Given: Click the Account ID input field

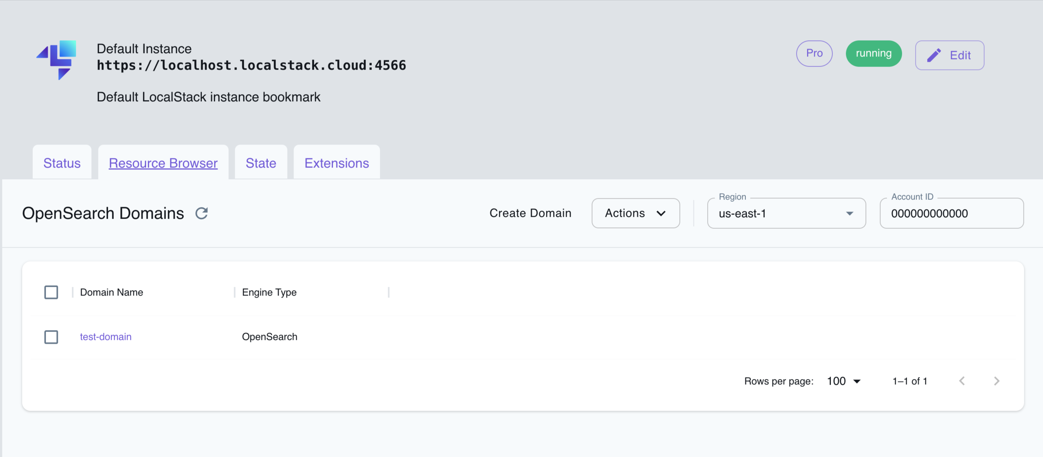Looking at the screenshot, I should (x=951, y=213).
